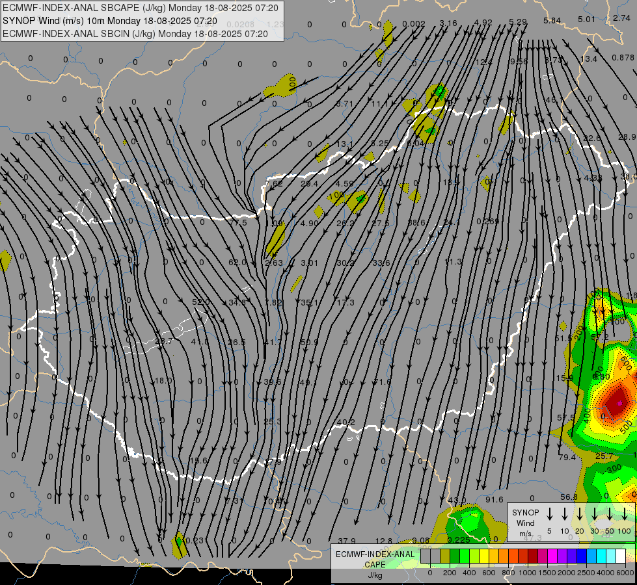The width and height of the screenshot is (637, 585).
Task: Pick the dark red CAPE legend swatch
Action: click(x=533, y=556)
